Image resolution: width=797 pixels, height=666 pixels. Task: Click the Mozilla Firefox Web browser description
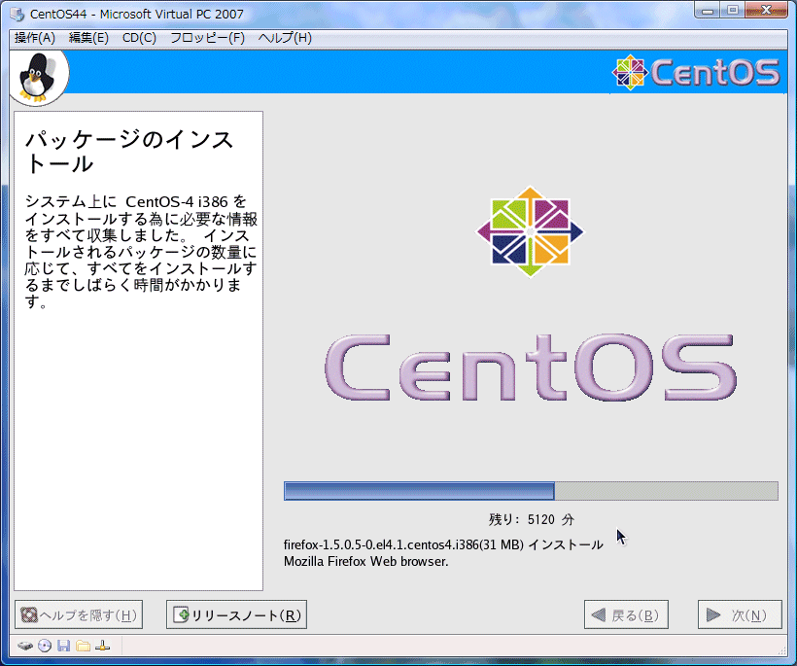tap(366, 562)
